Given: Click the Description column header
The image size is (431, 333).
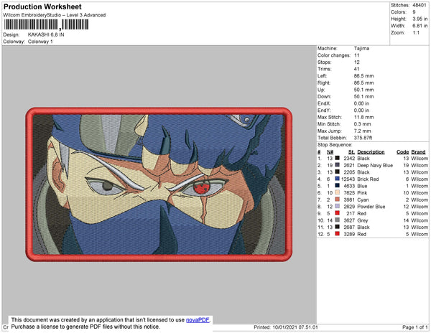Looking at the screenshot, I should click(371, 152).
